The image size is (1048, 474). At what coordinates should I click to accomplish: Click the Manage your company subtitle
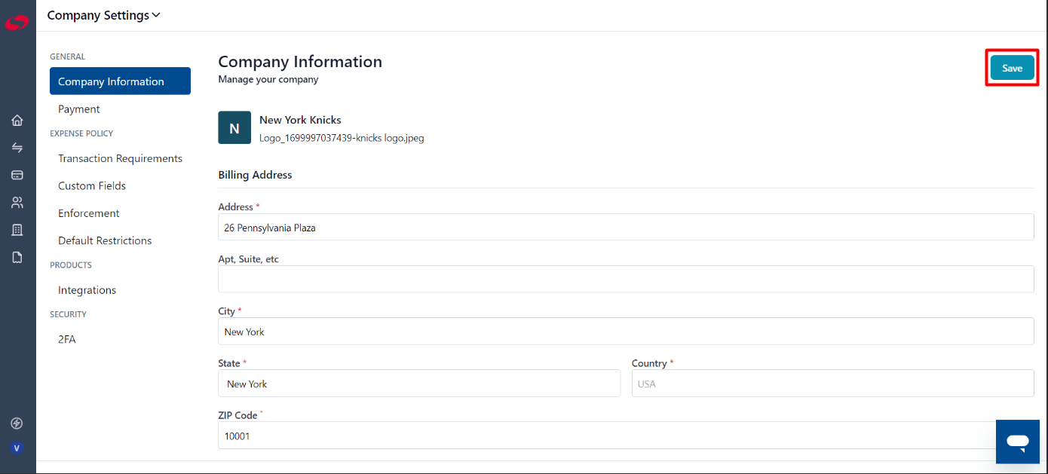click(268, 79)
